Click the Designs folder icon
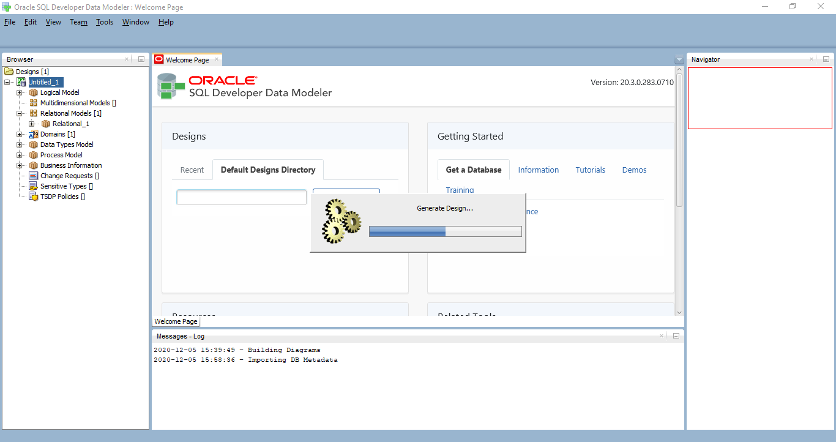This screenshot has height=442, width=836. pos(9,72)
